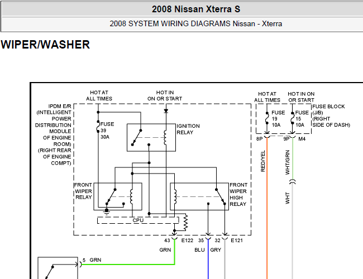Click the FUSE 39 30A label
This screenshot has height=279, width=363.
click(x=107, y=131)
